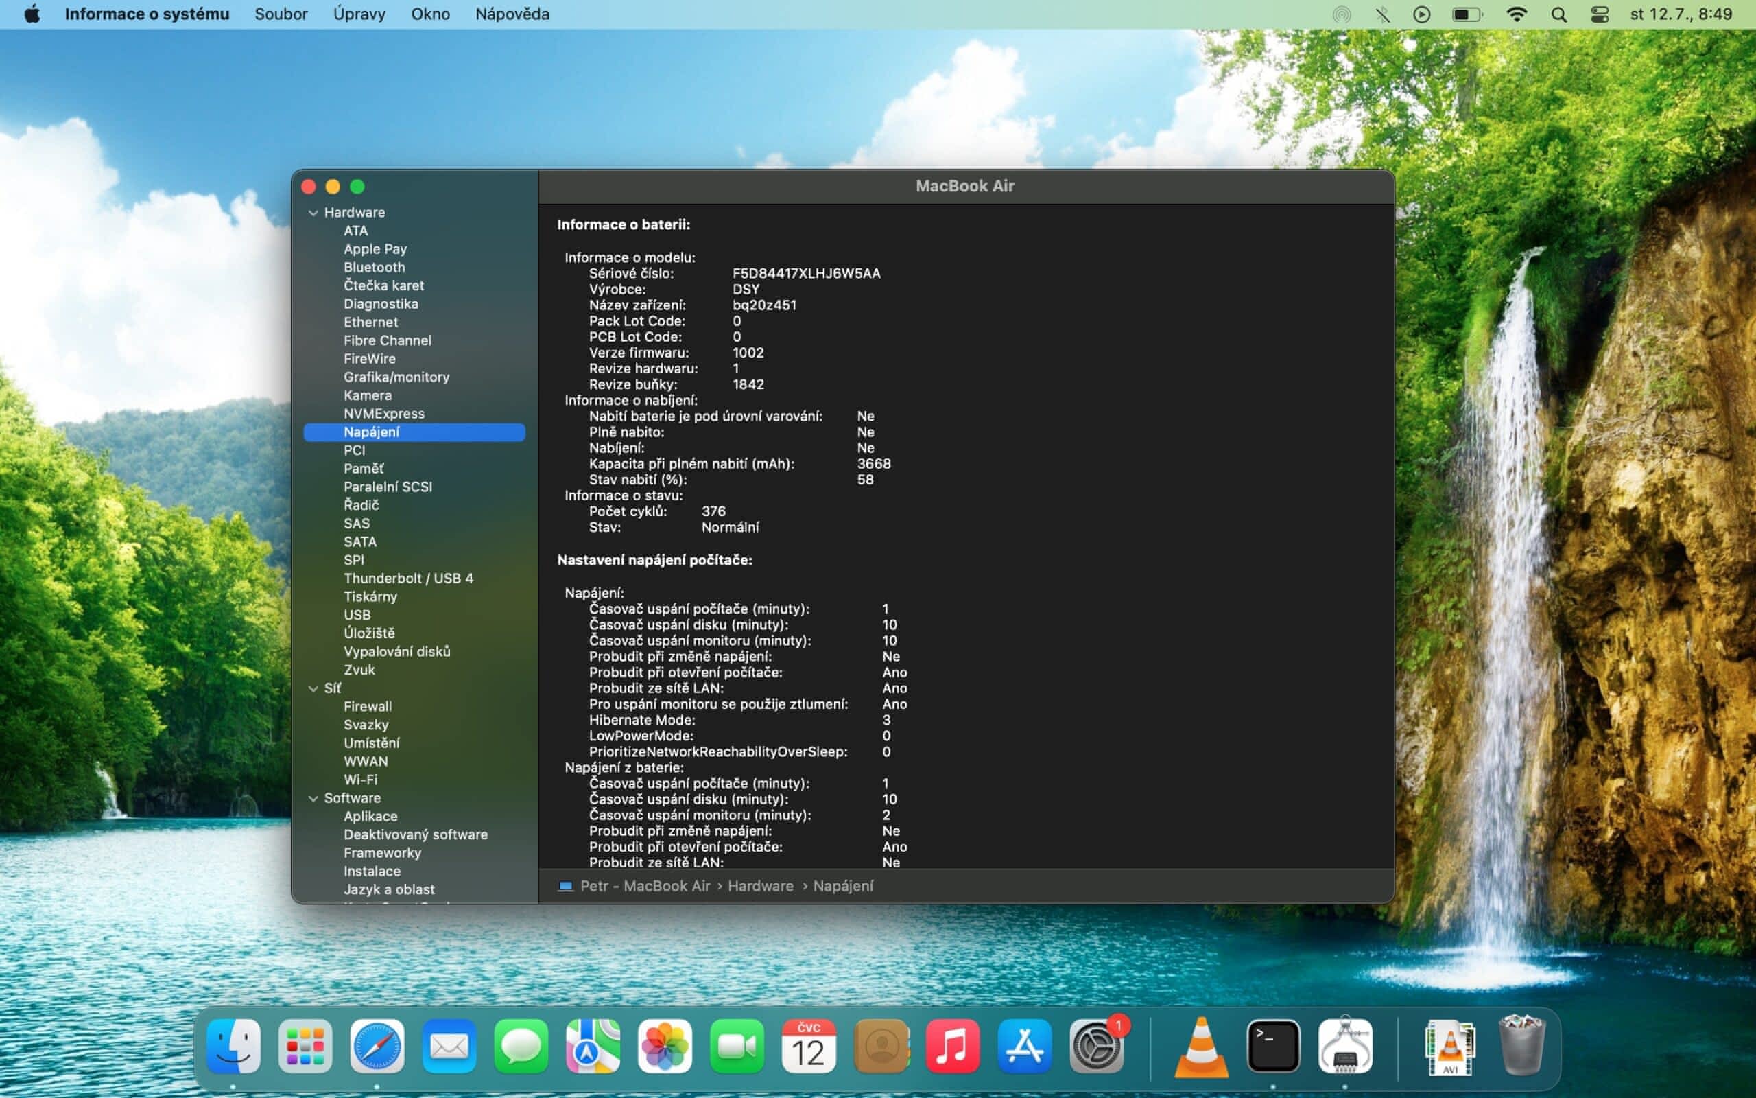Open VLC from the Dock
This screenshot has height=1098, width=1756.
click(1201, 1046)
